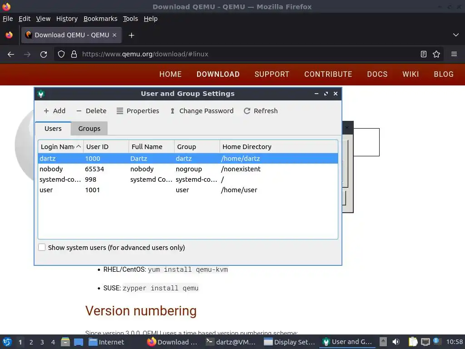Open the History menu
The width and height of the screenshot is (465, 349).
[x=67, y=19]
